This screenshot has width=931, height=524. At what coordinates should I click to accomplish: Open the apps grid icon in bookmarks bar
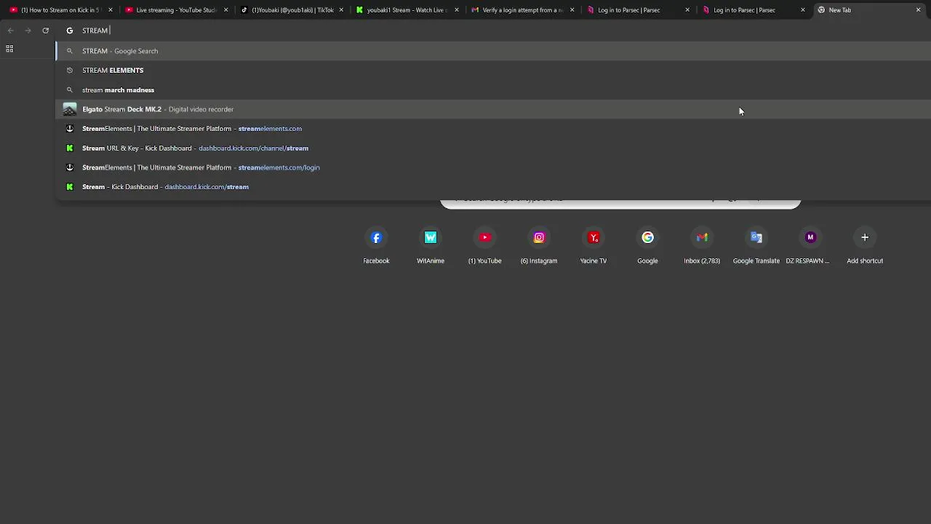coord(9,49)
